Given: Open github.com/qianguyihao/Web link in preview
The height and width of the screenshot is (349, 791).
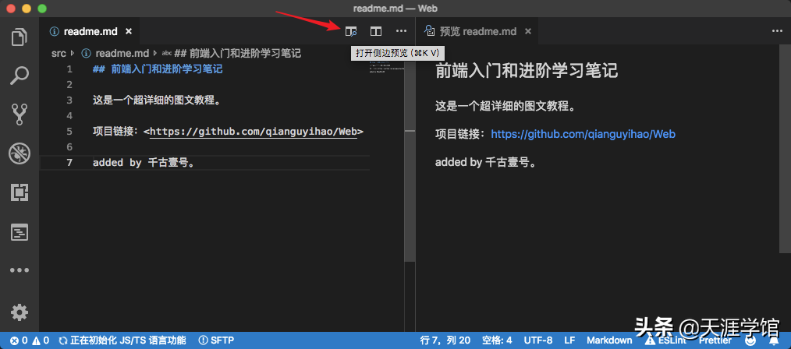Looking at the screenshot, I should tap(583, 134).
